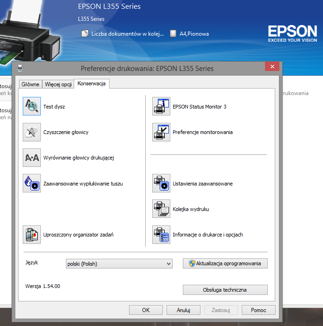Click Uproszczony organizator zadań label
323x326 pixels.
(78, 235)
